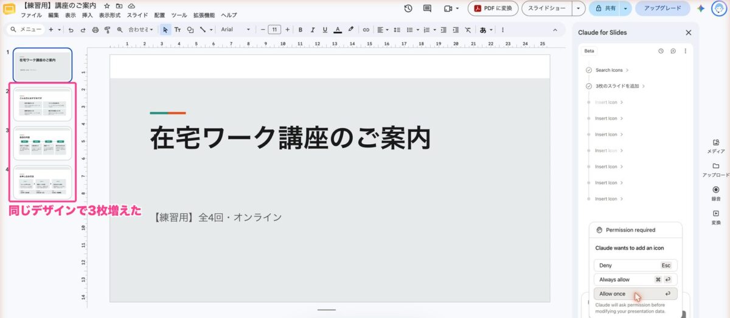
Task: Click the print icon
Action: 95,29
